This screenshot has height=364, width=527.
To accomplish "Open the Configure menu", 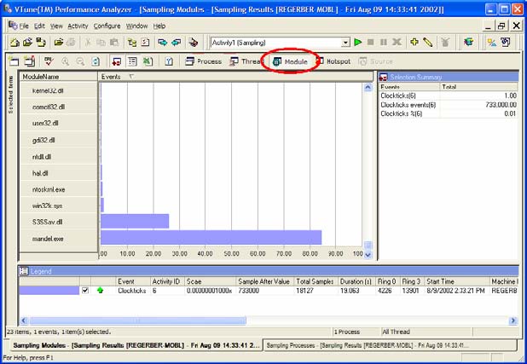I will (x=107, y=26).
